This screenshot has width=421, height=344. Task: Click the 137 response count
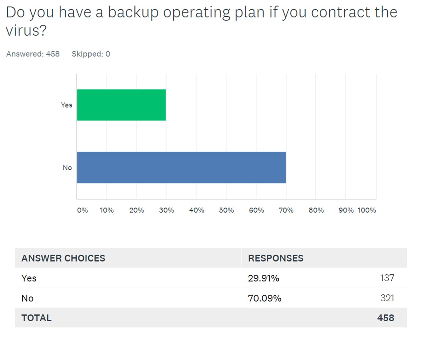pos(387,278)
